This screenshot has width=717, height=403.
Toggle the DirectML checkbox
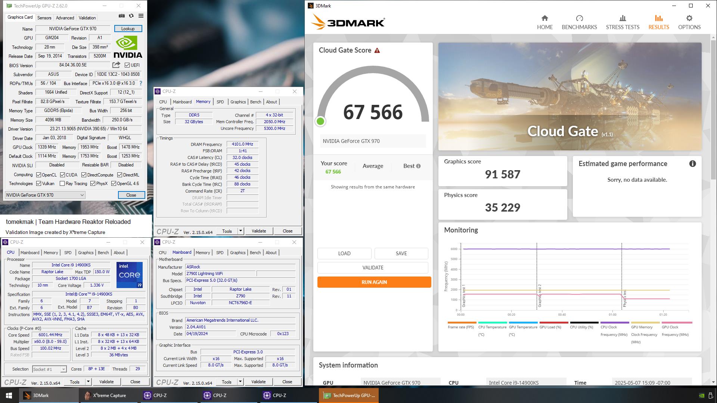[119, 175]
